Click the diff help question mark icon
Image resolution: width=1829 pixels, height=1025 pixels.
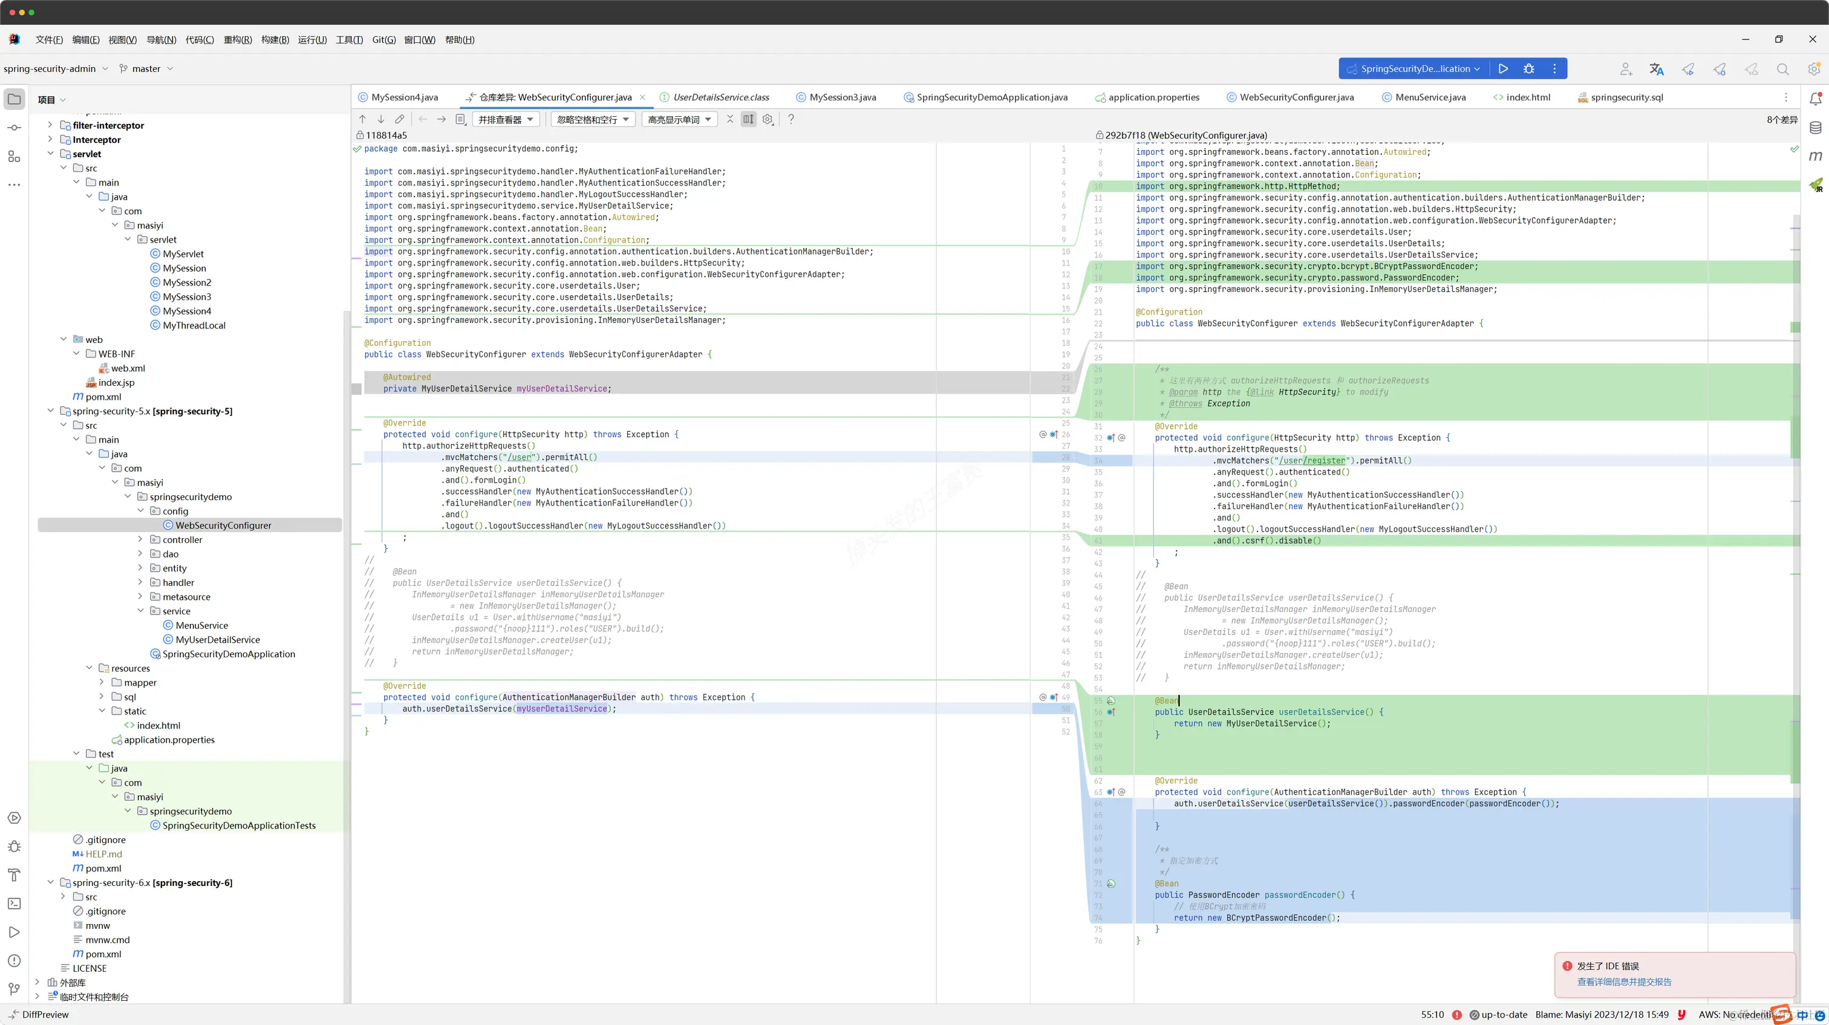point(791,119)
